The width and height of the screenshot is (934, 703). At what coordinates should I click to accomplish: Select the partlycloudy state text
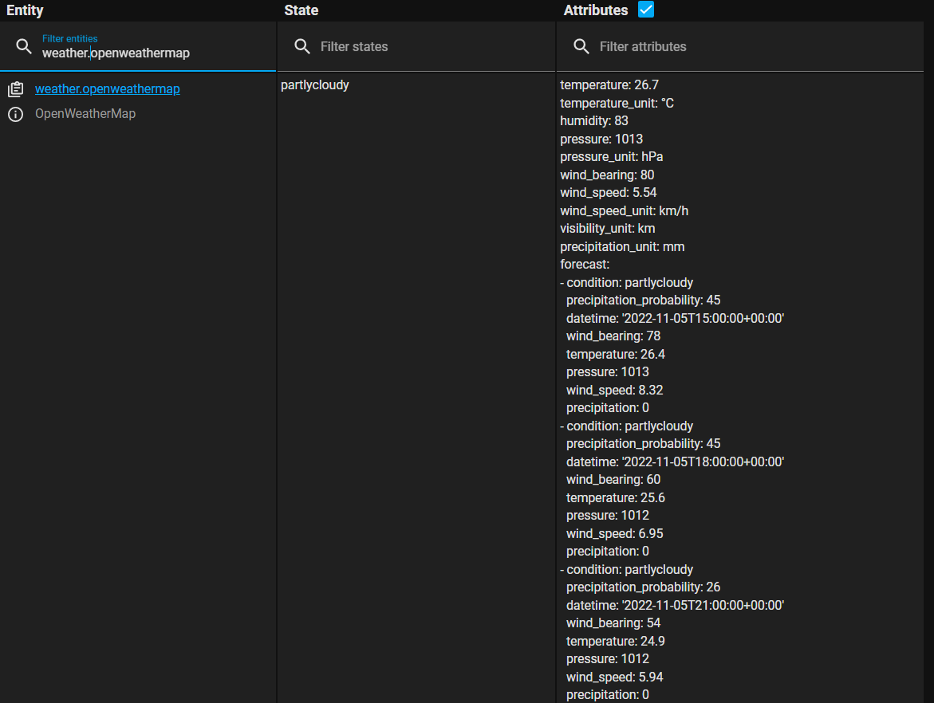tap(314, 84)
